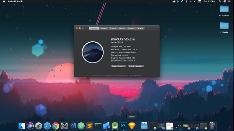The height and width of the screenshot is (131, 234).
Task: Launch Photoshop from the Dock
Action: (x=123, y=126)
